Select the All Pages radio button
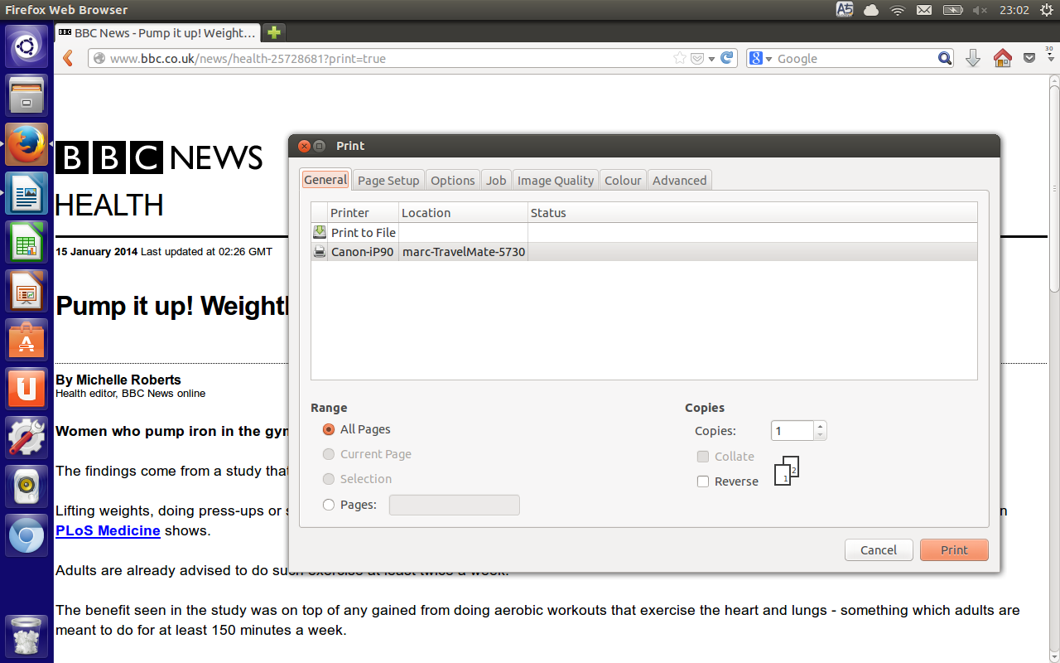Viewport: 1060px width, 663px height. click(x=329, y=429)
